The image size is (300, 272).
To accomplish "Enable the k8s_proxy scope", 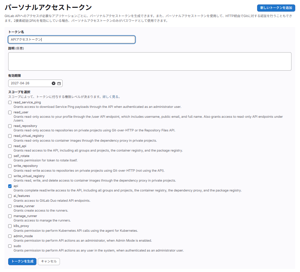I will [10, 226].
